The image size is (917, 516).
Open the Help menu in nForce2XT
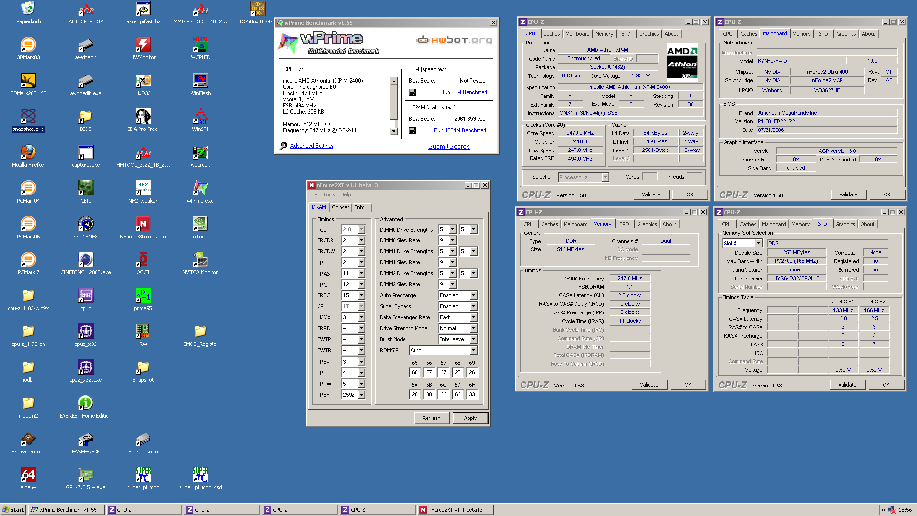[345, 194]
